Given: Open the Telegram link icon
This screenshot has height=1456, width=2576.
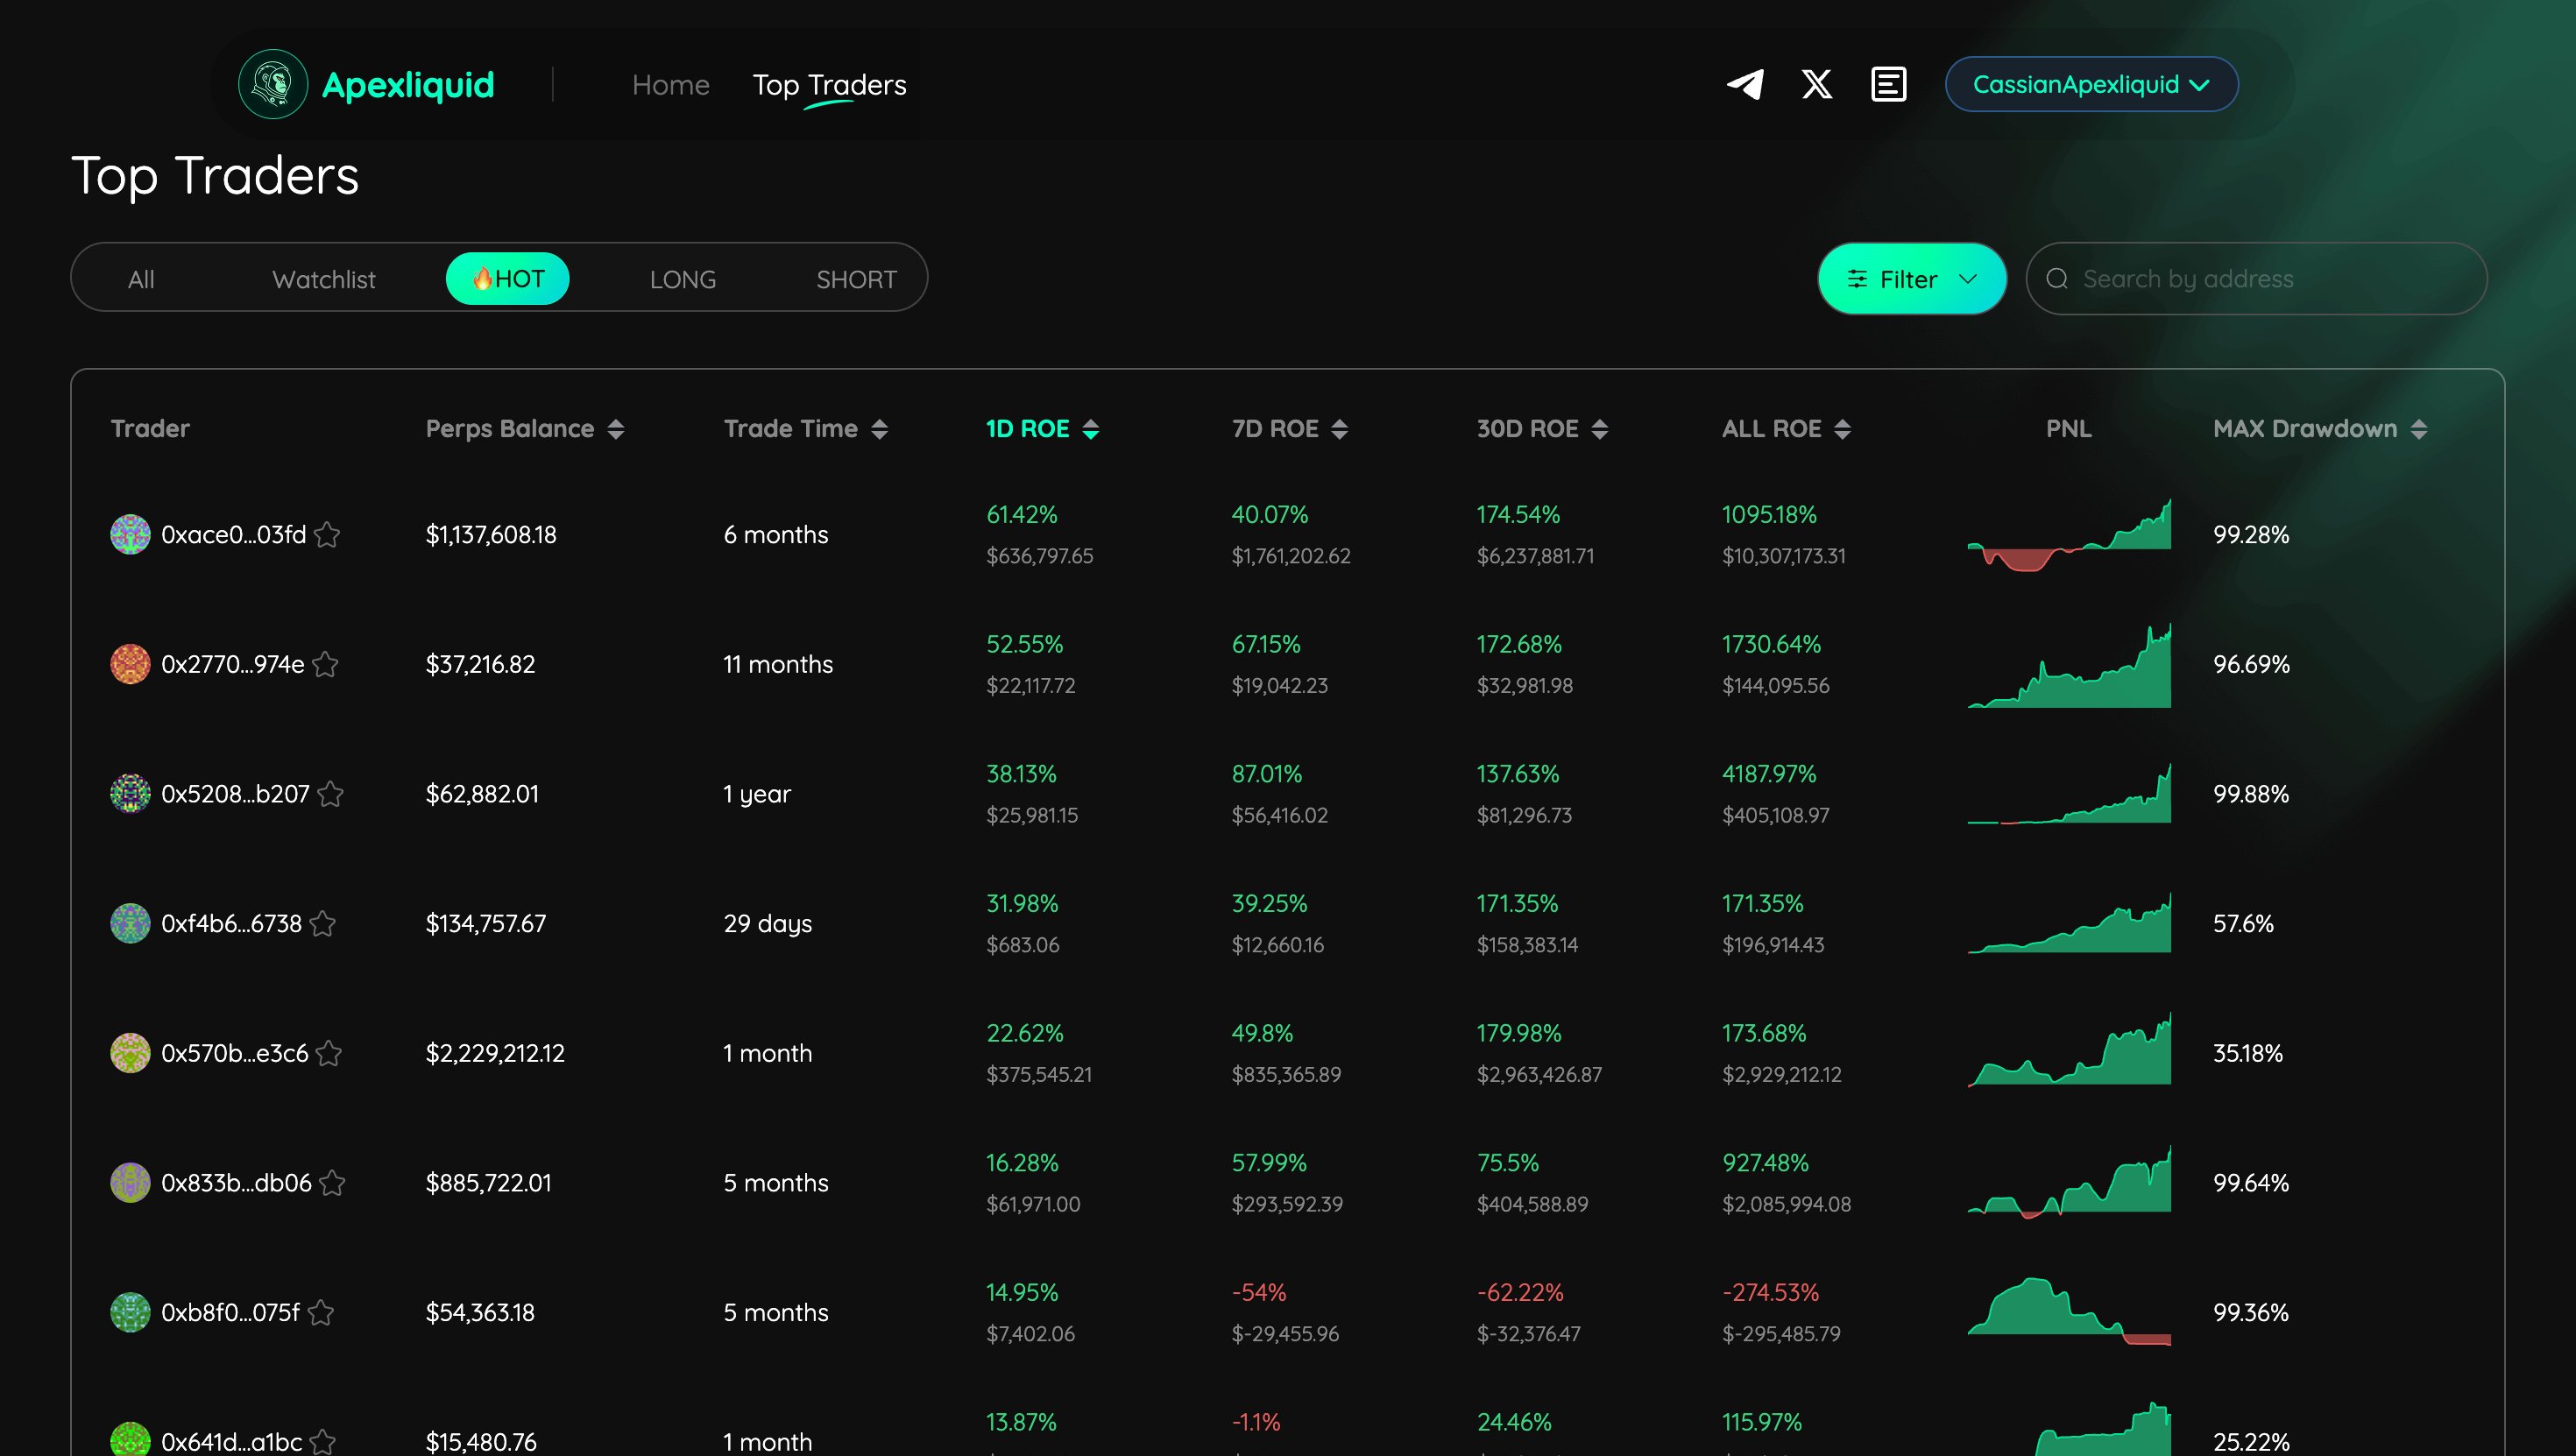Looking at the screenshot, I should (x=1745, y=84).
